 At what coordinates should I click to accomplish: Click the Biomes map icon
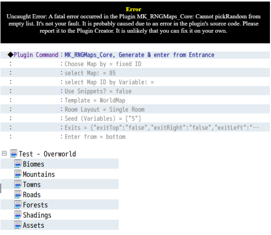[18, 164]
